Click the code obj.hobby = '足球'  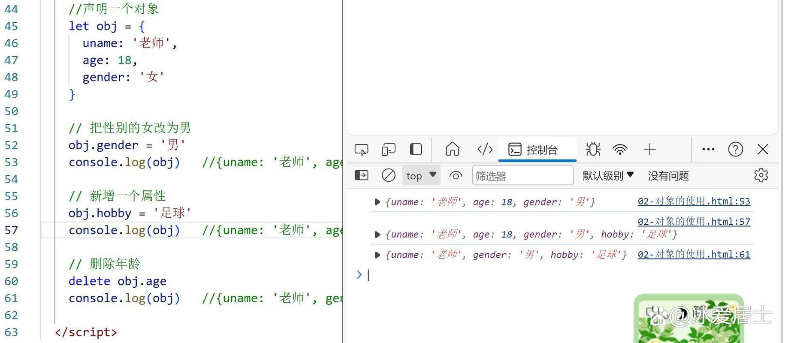[x=130, y=213]
